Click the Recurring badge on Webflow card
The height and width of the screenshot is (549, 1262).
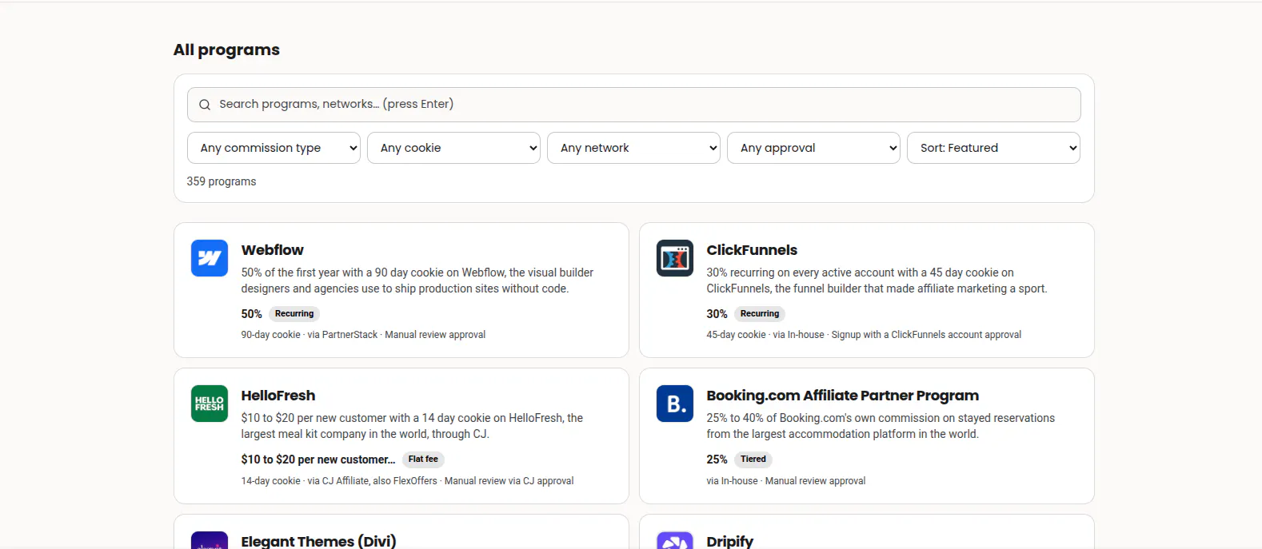pos(294,314)
